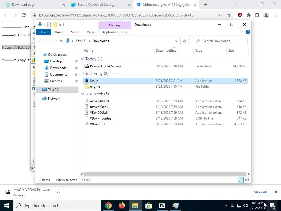Screen dimensions: 281x211
Task: Close the Chrome downloads bar
Action: [x=276, y=192]
